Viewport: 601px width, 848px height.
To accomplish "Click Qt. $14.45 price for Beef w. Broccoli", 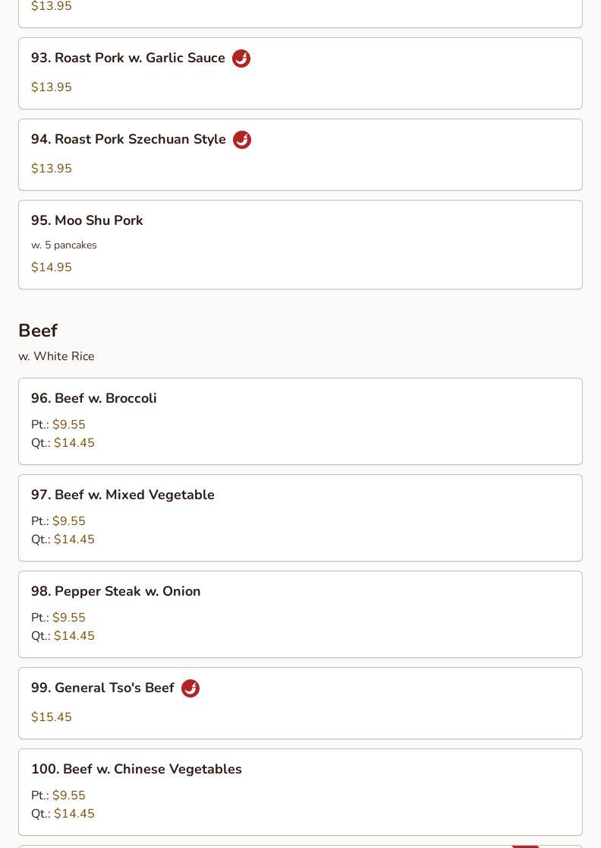I will pyautogui.click(x=63, y=443).
